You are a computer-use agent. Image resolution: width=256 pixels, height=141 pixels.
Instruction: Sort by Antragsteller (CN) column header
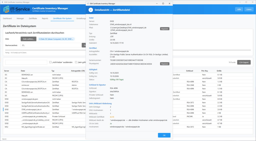(78, 71)
